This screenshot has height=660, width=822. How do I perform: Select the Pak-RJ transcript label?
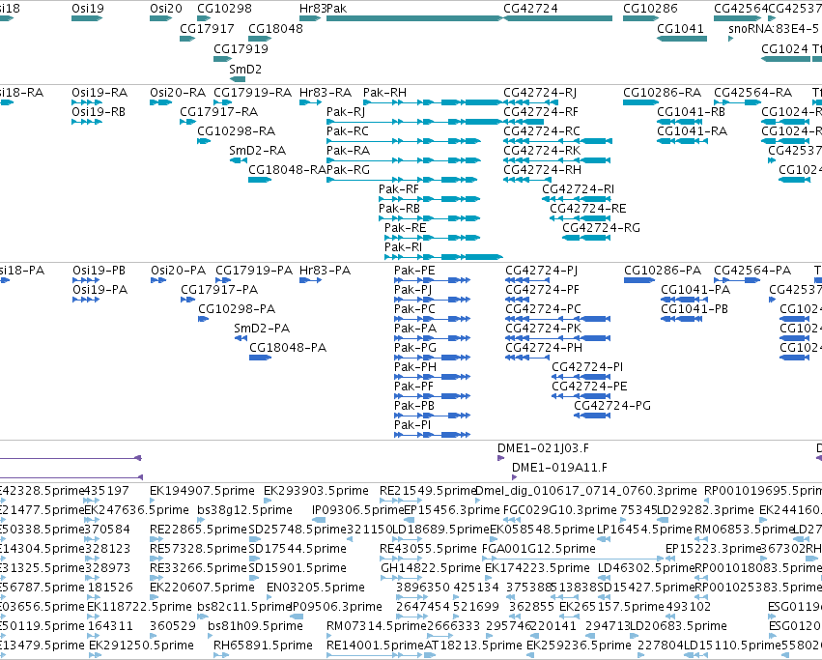coord(346,112)
